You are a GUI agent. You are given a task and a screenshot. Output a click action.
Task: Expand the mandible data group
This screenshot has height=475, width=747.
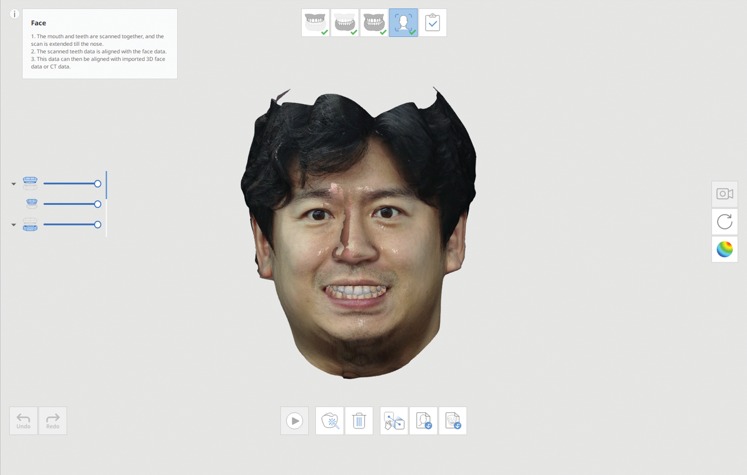click(x=13, y=224)
